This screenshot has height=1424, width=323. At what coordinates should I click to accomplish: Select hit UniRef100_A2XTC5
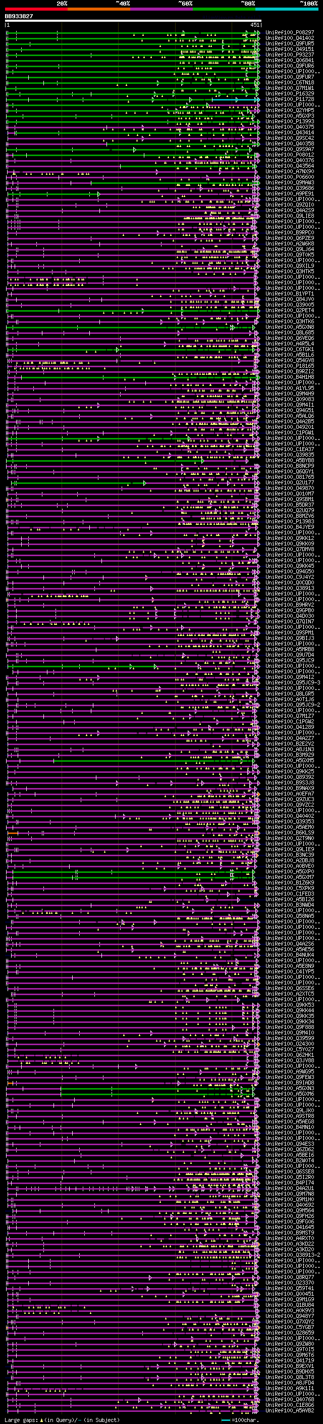coord(289,994)
